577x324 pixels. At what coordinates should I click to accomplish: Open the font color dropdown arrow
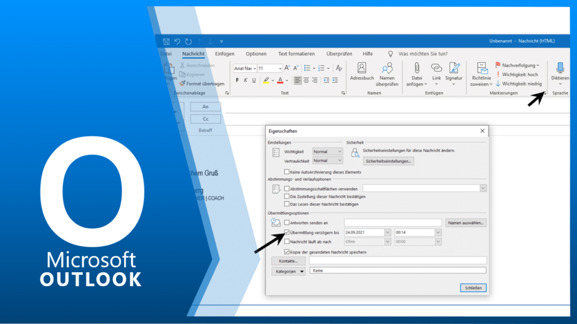point(287,81)
